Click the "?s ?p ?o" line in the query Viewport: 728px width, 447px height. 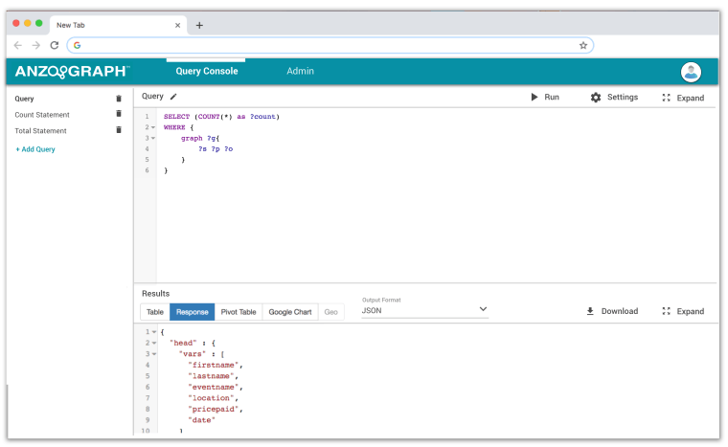point(216,149)
